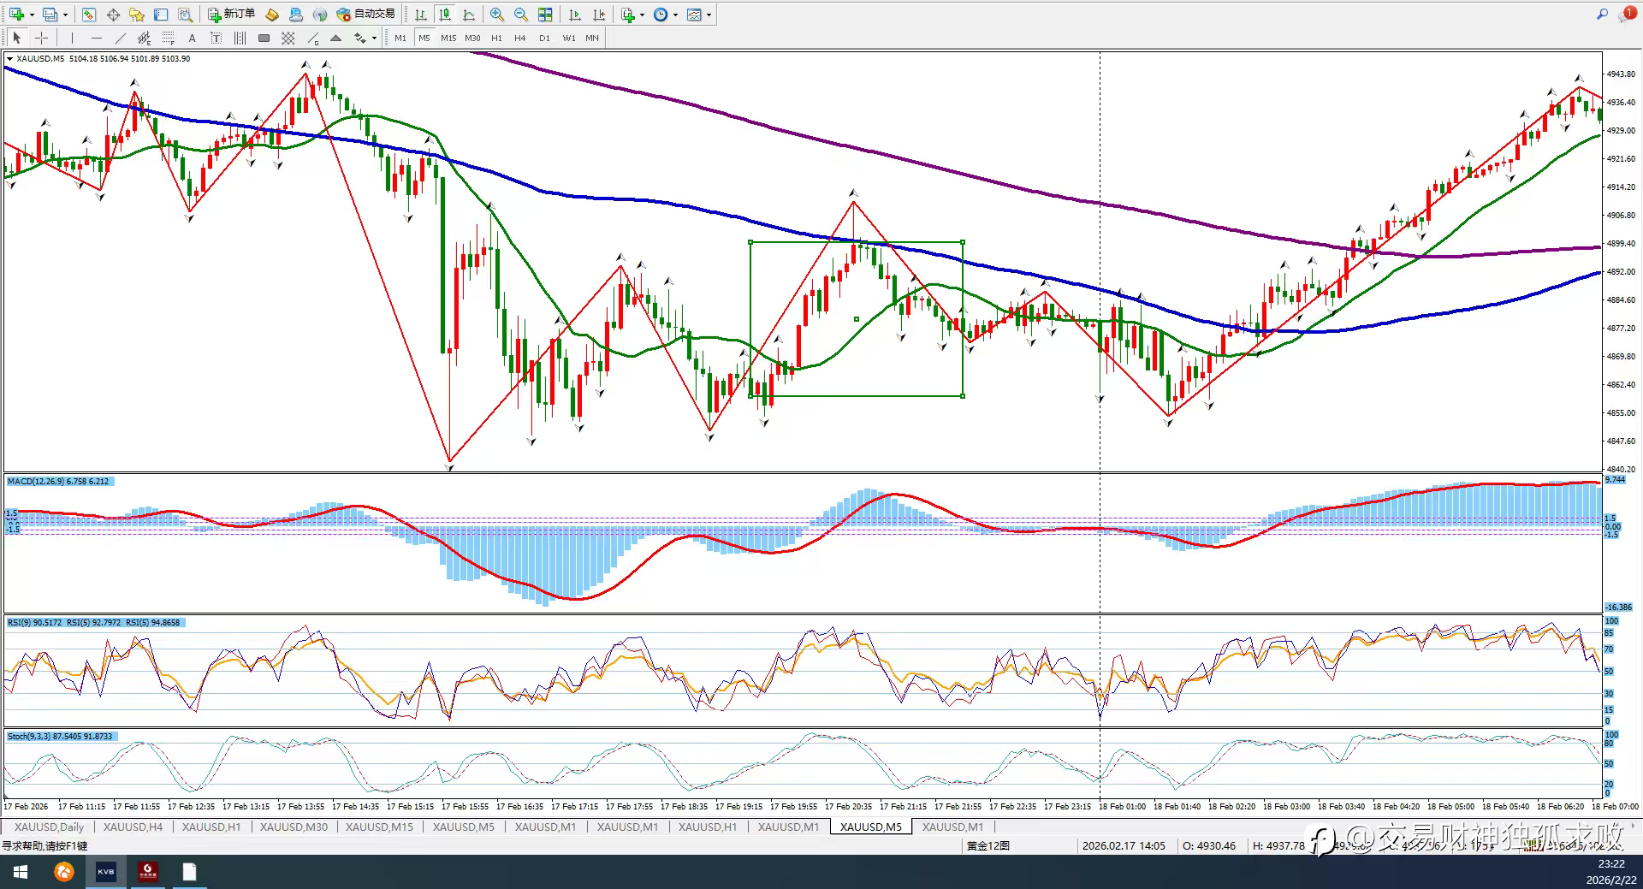Zoom in on the chart
1643x889 pixels.
(497, 15)
